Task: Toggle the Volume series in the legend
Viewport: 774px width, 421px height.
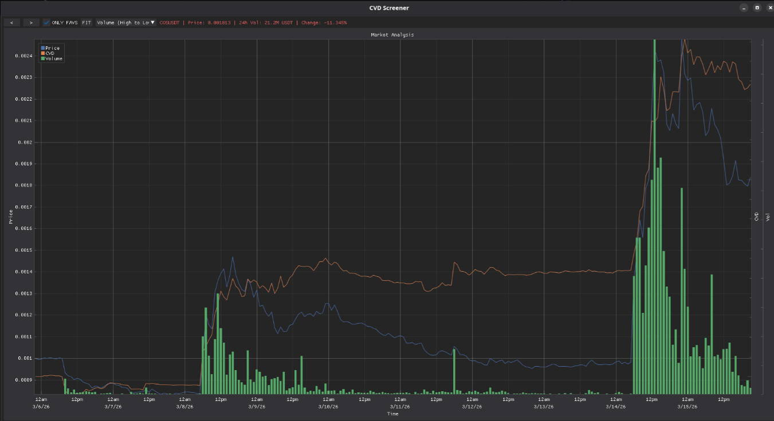Action: [x=53, y=58]
